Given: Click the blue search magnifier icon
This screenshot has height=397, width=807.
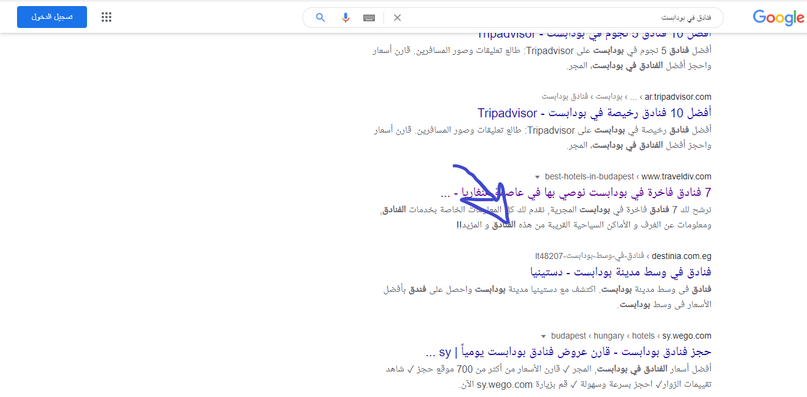Looking at the screenshot, I should (x=321, y=18).
